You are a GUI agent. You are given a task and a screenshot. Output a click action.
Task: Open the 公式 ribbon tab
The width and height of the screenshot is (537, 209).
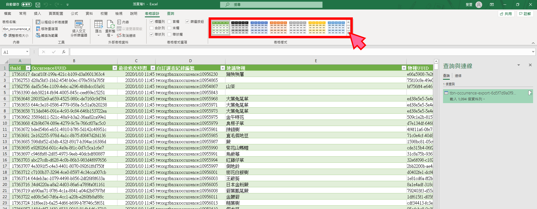(x=74, y=14)
